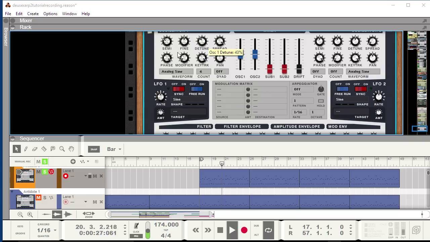This screenshot has width=430, height=242.
Task: Click the DUB button
Action: pos(256,226)
